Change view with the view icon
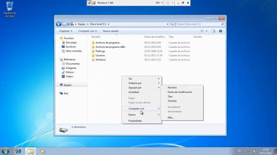 point(202,31)
